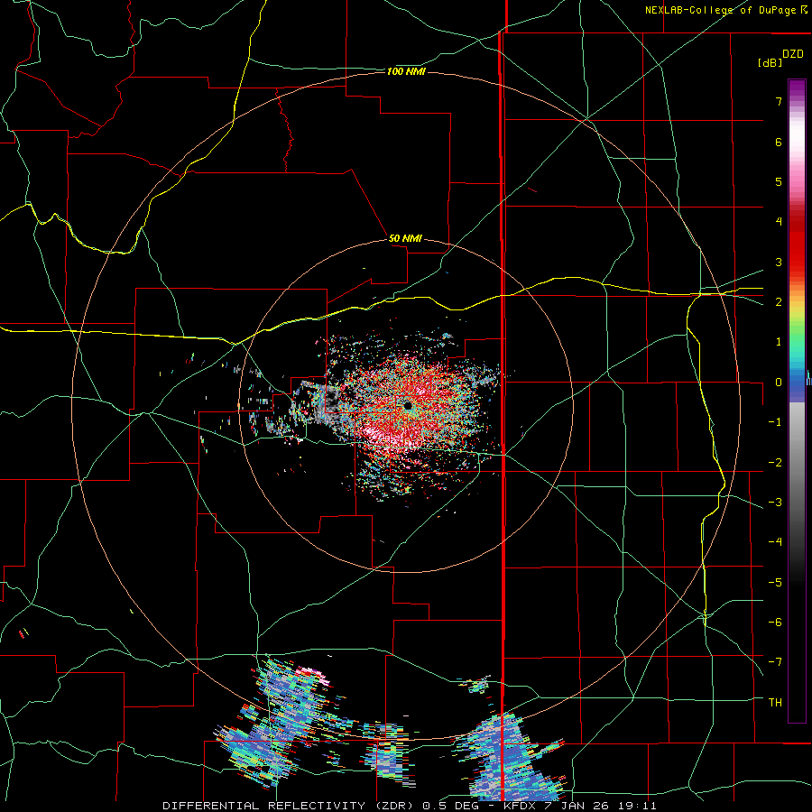Click the 50 NMI range ring label
The image size is (812, 812).
tap(405, 239)
